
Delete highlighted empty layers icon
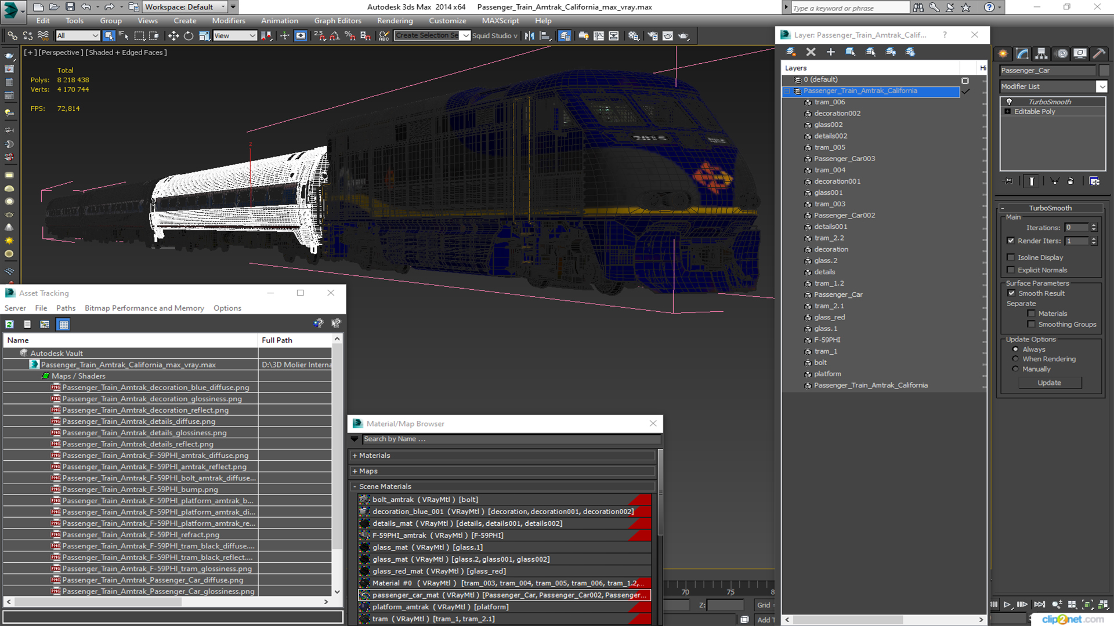(811, 52)
